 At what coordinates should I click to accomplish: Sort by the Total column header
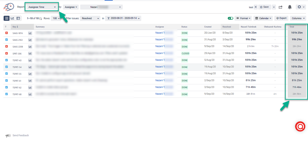[x=292, y=27]
